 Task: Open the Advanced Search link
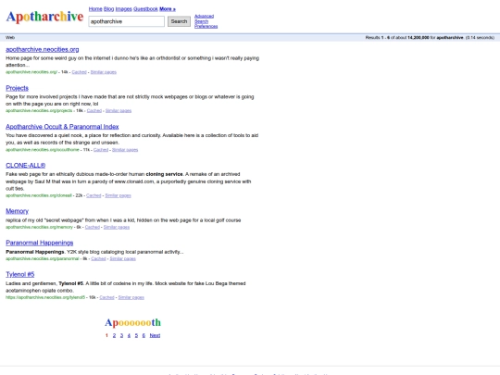(204, 19)
